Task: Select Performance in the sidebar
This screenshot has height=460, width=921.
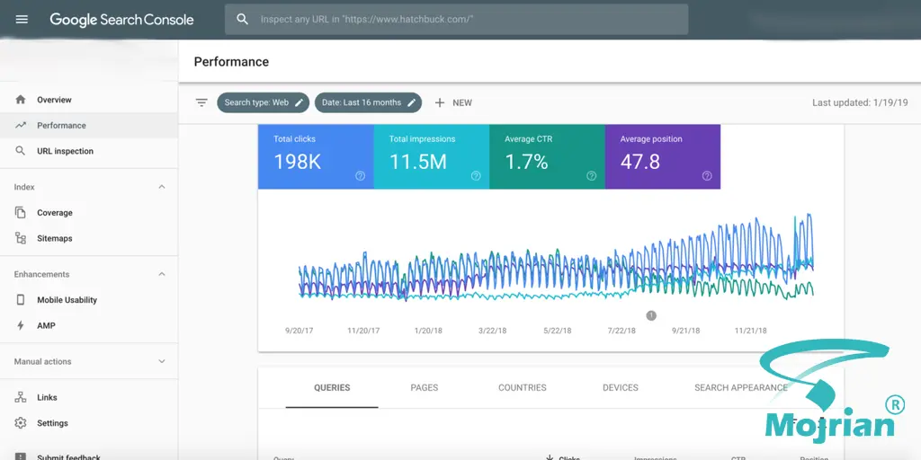Action: (x=89, y=125)
